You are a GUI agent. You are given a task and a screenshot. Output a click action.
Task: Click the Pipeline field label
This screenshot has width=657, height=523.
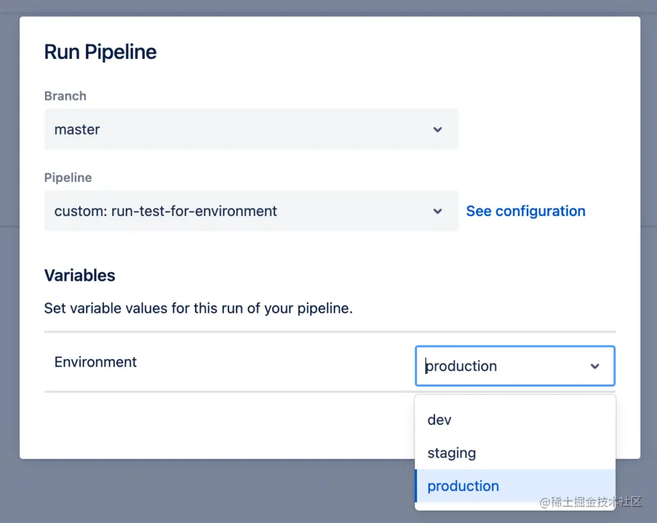[x=67, y=178]
